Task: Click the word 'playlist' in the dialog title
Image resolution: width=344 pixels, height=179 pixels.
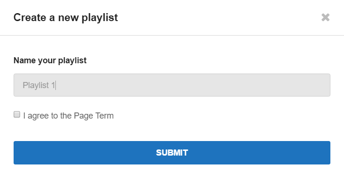Action: pyautogui.click(x=99, y=18)
